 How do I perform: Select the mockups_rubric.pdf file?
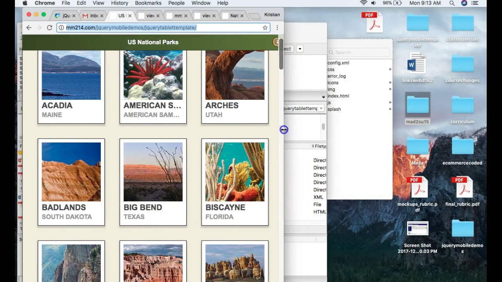417,195
